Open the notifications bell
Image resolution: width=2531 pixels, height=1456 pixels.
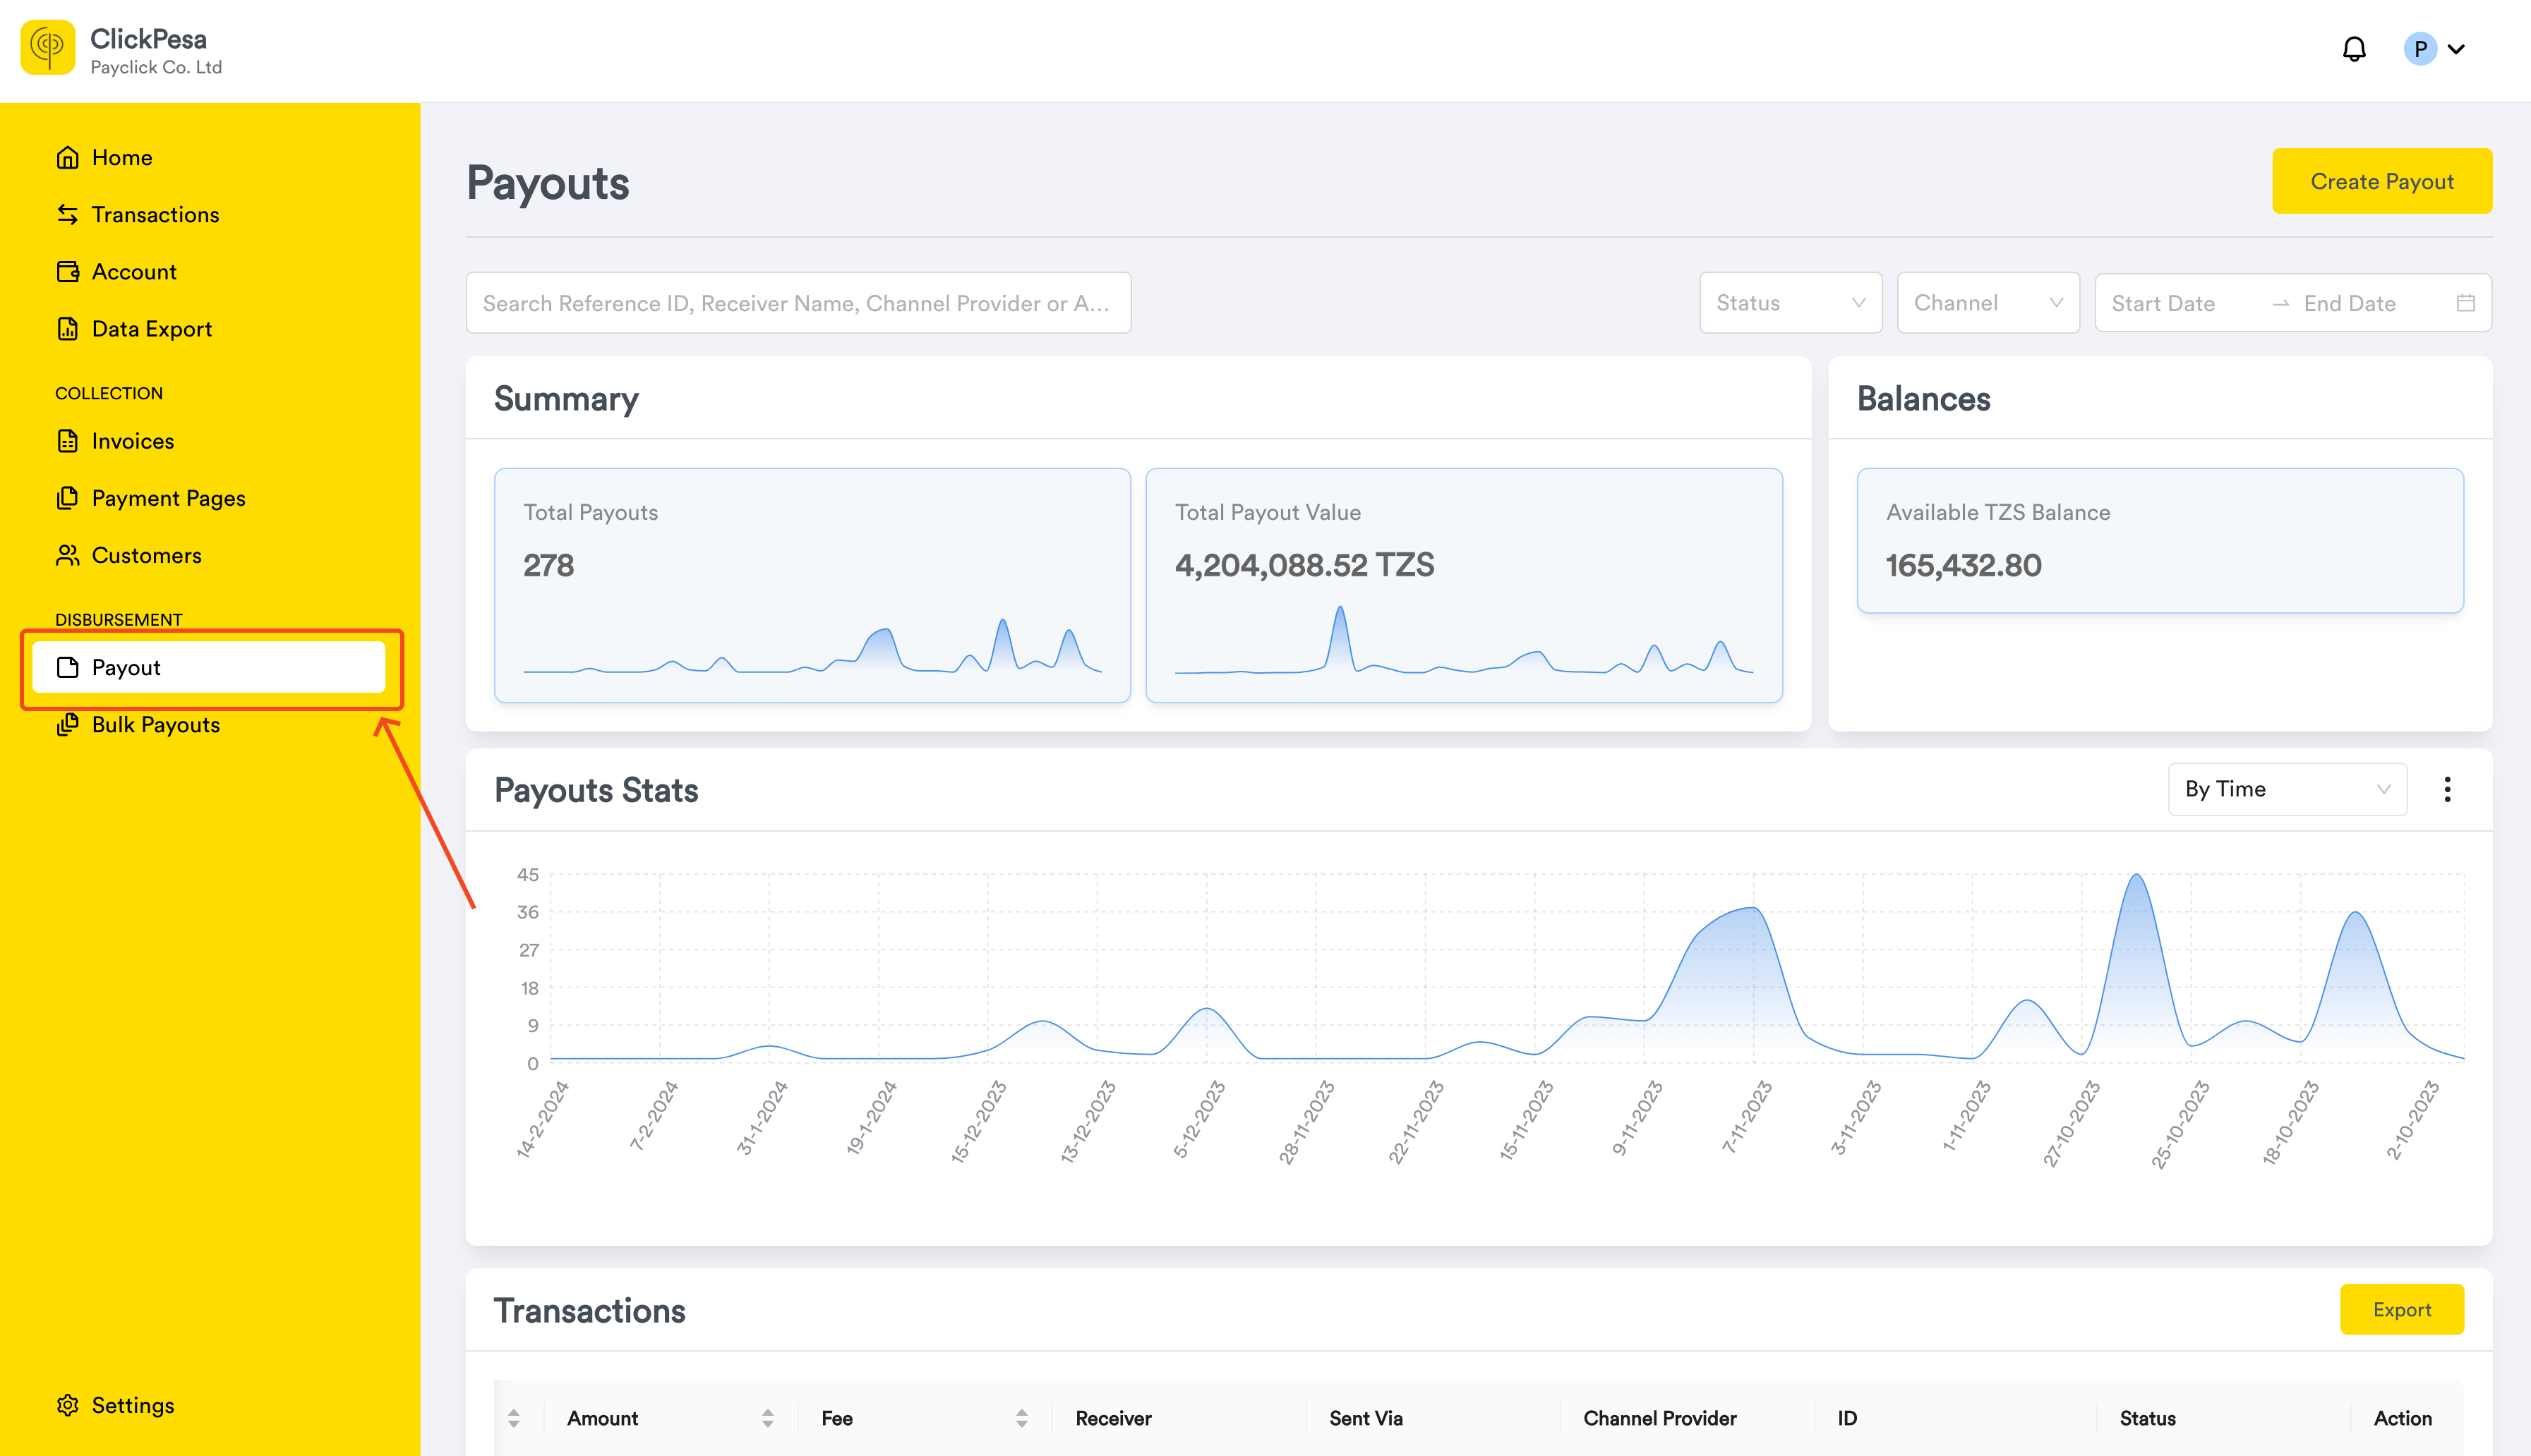pyautogui.click(x=2354, y=49)
